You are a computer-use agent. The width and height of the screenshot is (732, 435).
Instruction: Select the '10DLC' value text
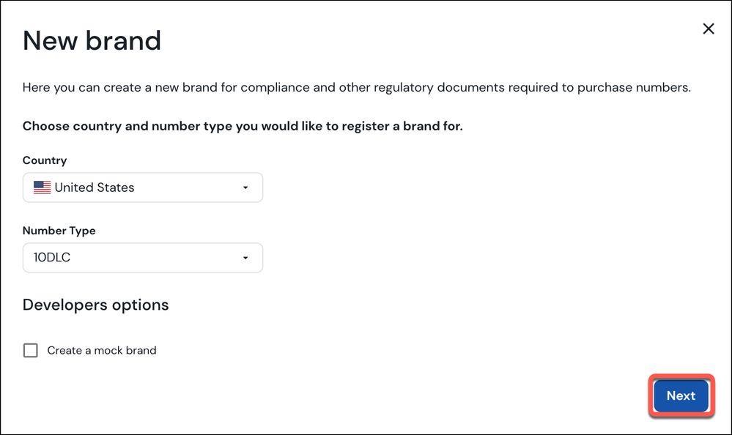pos(52,257)
